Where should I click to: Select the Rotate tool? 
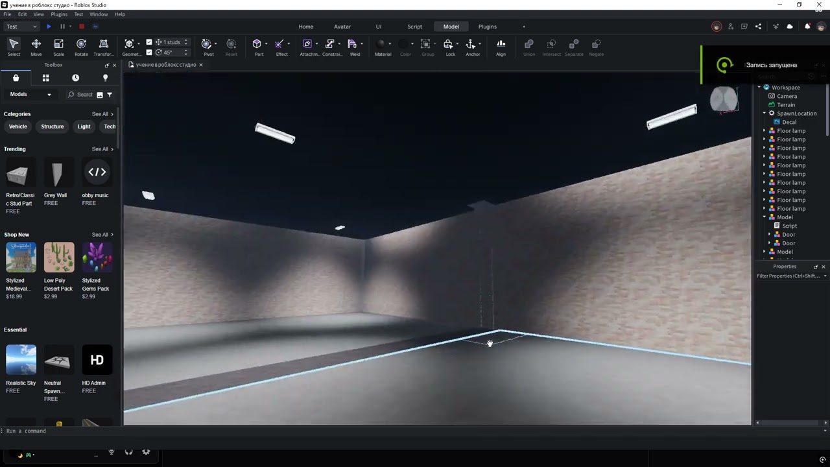(x=81, y=47)
